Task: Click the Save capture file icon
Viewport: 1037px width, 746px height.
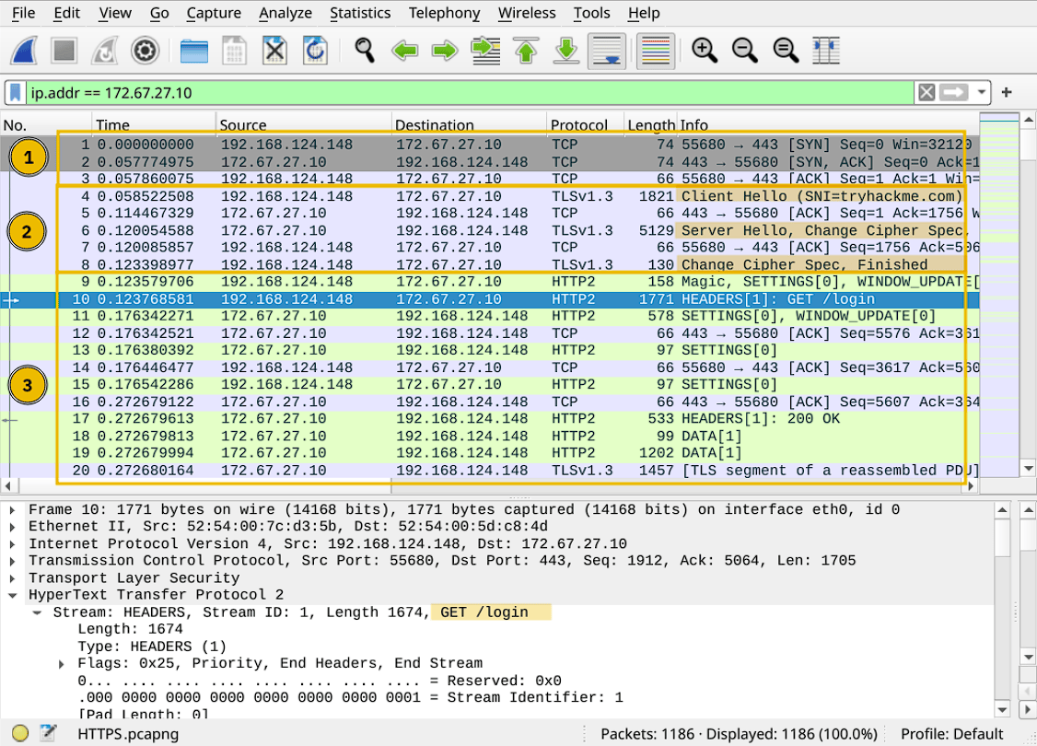Action: [234, 51]
